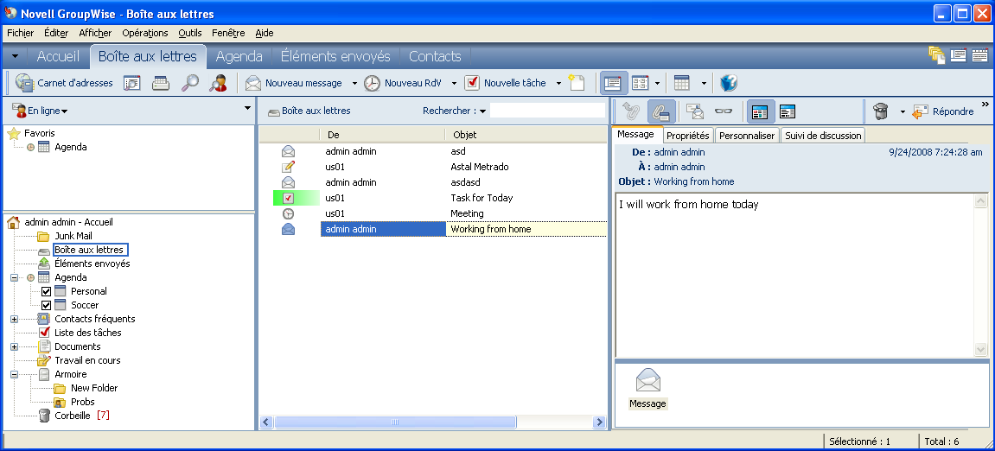Click the new note icon with yellow star
995x451 pixels.
click(576, 83)
